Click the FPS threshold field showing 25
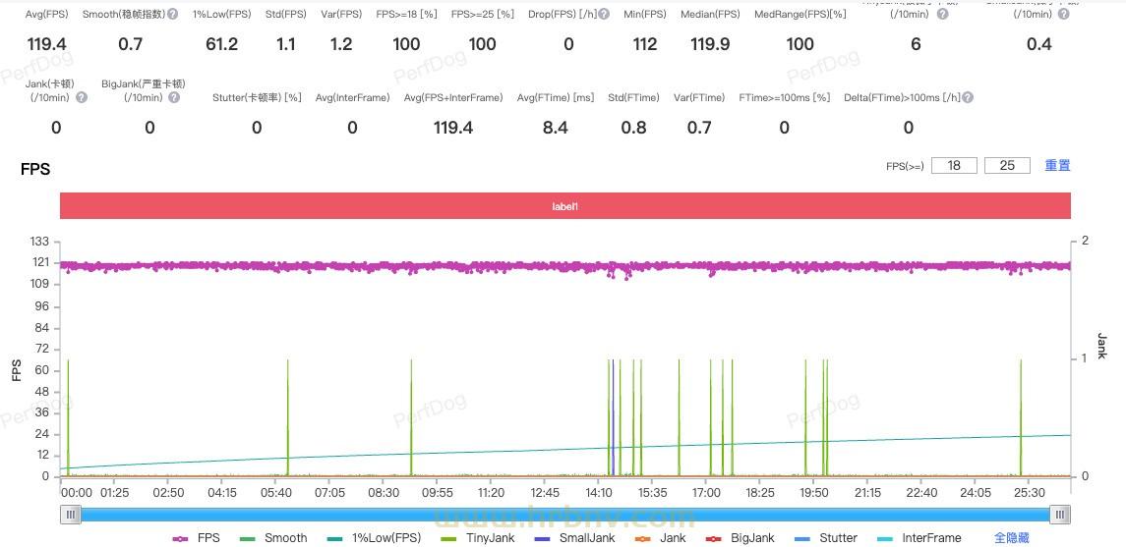The width and height of the screenshot is (1126, 547). pyautogui.click(x=1007, y=166)
